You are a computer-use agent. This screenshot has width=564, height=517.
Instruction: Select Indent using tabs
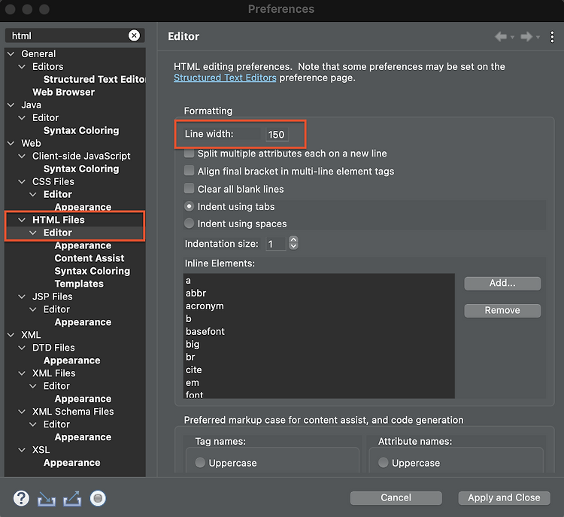coord(189,206)
